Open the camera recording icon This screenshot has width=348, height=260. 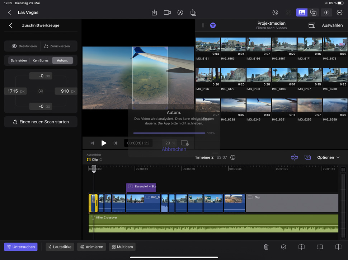[x=167, y=13]
